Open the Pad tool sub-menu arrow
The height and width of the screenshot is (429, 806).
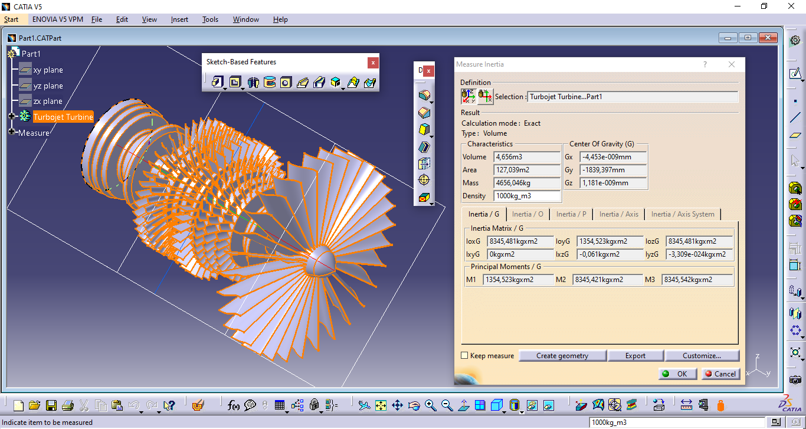click(x=225, y=89)
